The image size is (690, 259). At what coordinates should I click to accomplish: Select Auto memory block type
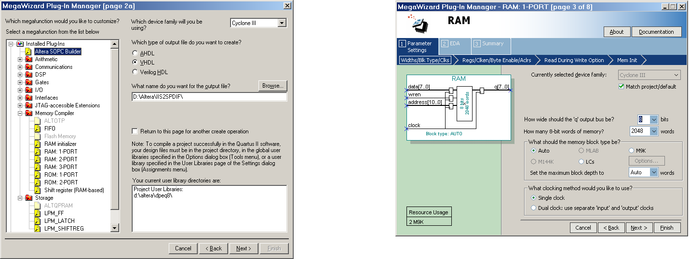click(533, 151)
